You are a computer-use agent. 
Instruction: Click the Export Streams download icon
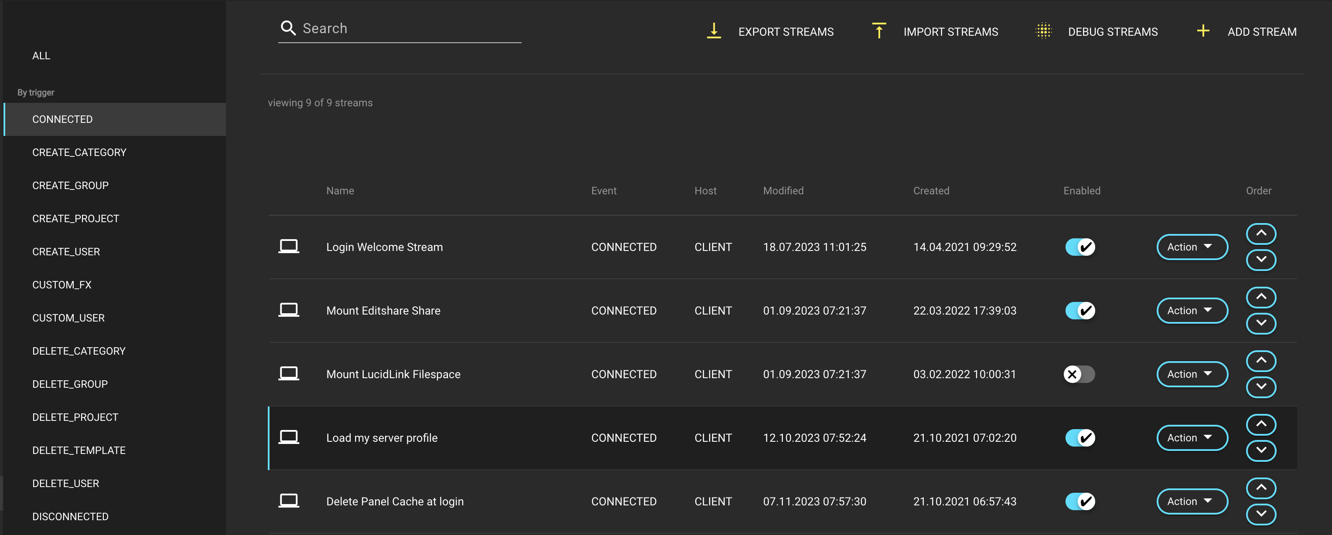point(714,31)
